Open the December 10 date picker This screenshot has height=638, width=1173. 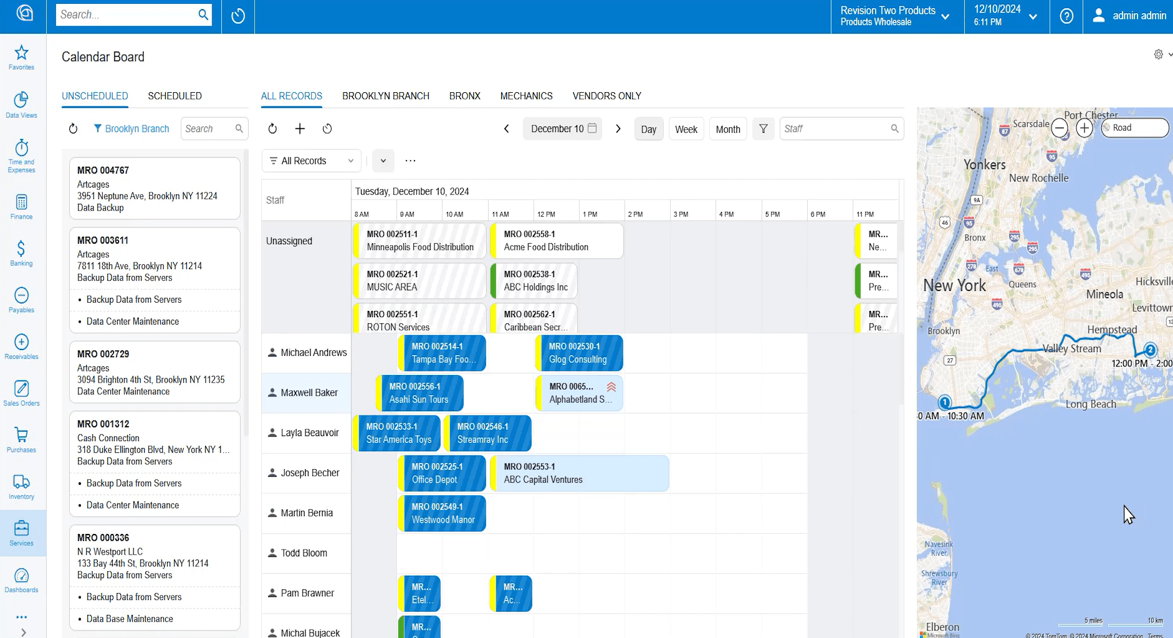[x=562, y=128]
